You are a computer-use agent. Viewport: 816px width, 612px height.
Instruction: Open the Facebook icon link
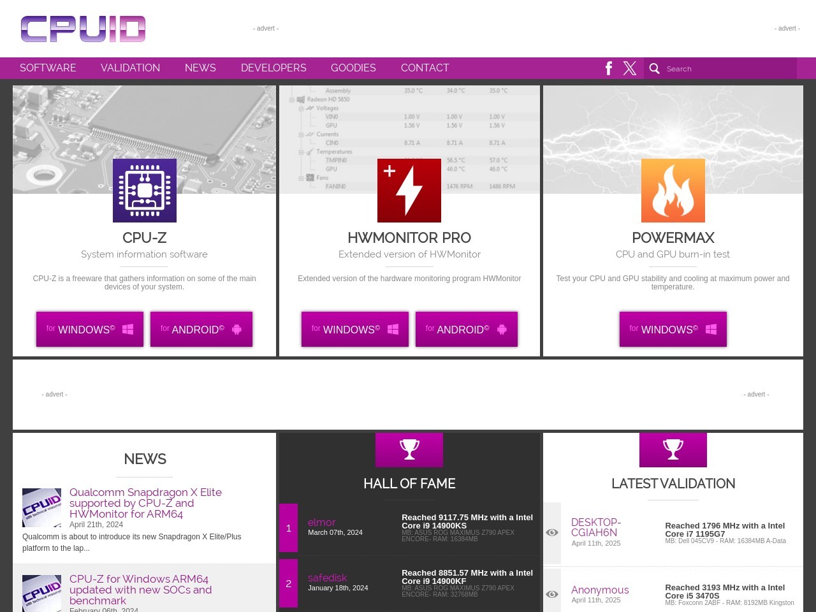[x=609, y=68]
